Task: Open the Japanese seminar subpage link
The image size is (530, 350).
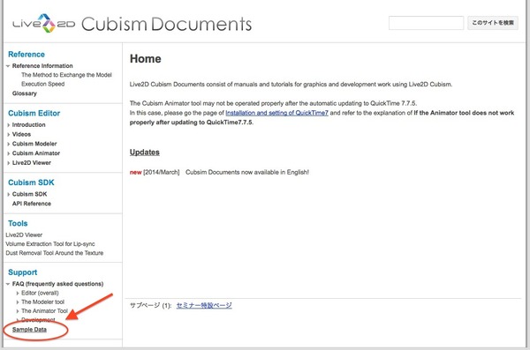Action: 204,305
